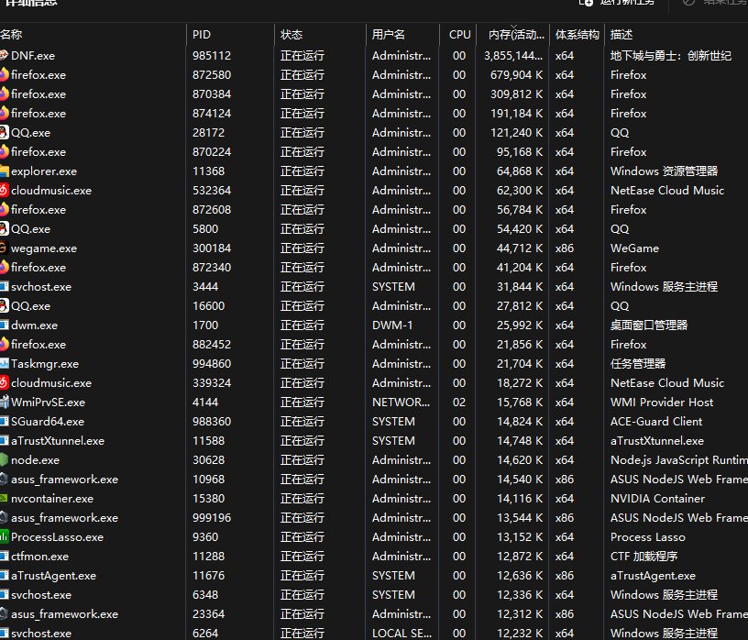Select svchost.exe name in PID 6348 row

41,595
